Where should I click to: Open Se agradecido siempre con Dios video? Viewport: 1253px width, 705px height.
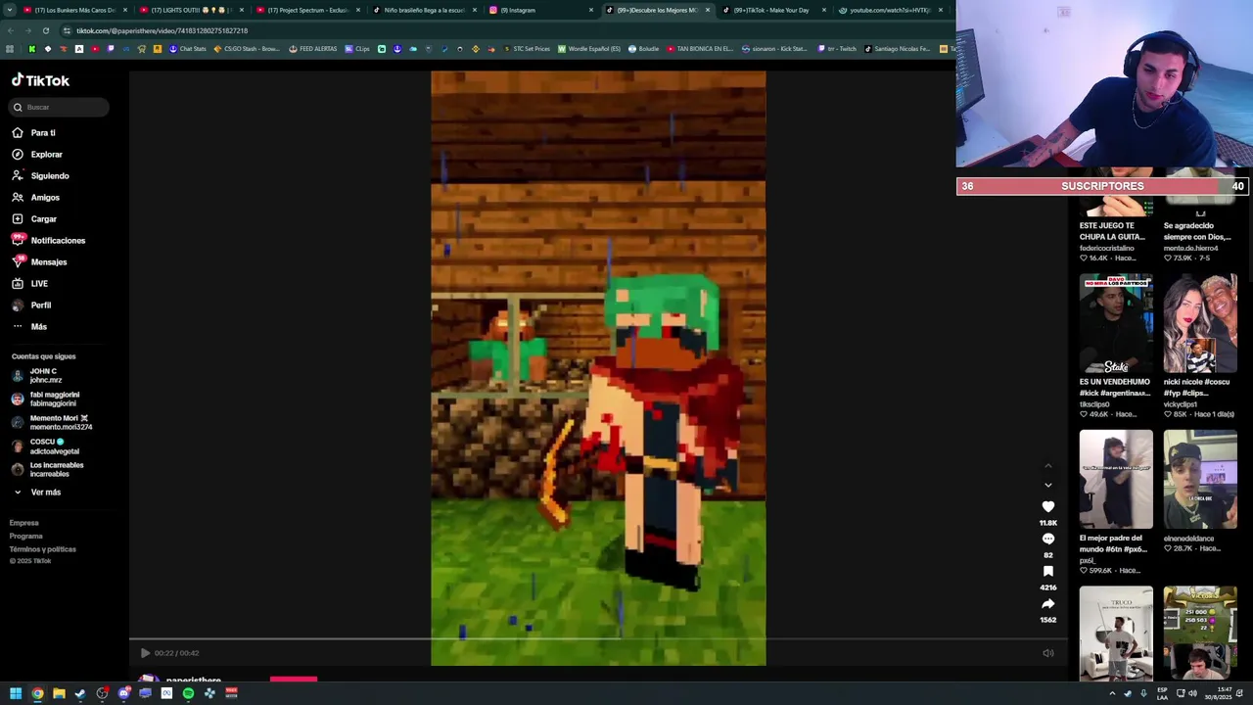pos(1196,231)
